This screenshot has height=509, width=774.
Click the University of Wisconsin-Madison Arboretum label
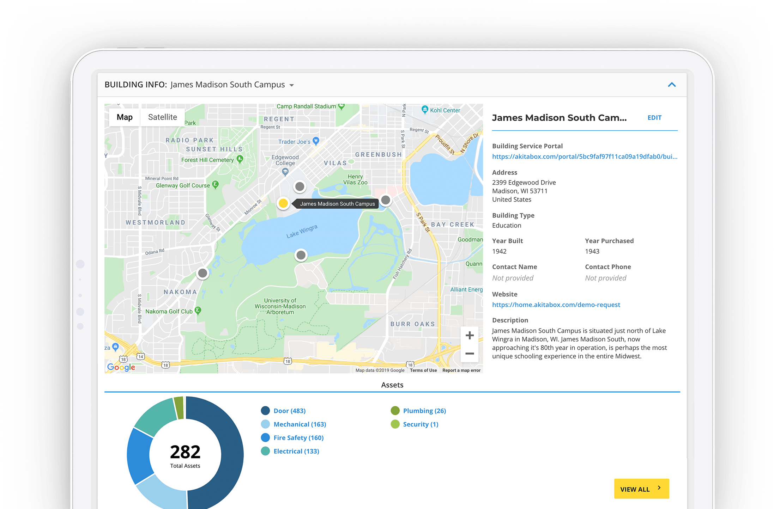pyautogui.click(x=280, y=306)
